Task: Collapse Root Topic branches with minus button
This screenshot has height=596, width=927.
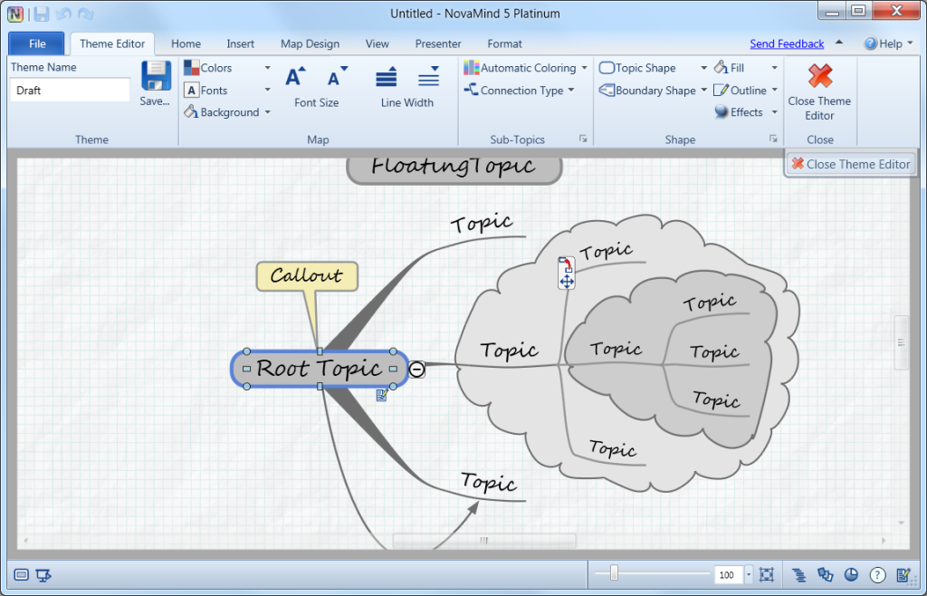Action: coord(416,370)
